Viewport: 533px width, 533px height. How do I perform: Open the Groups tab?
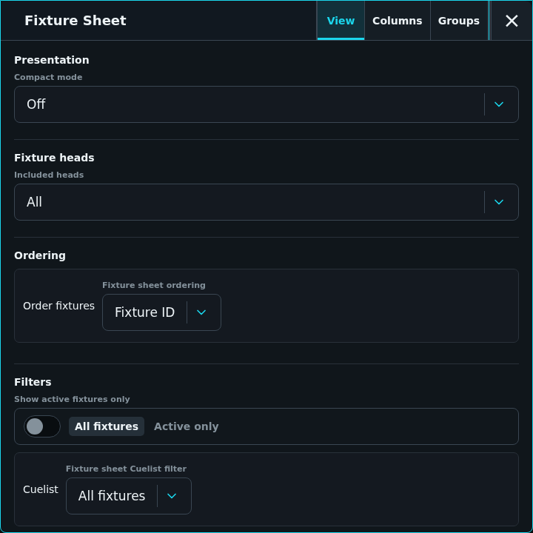coord(459,21)
